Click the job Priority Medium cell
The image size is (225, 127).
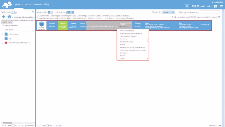point(52,25)
